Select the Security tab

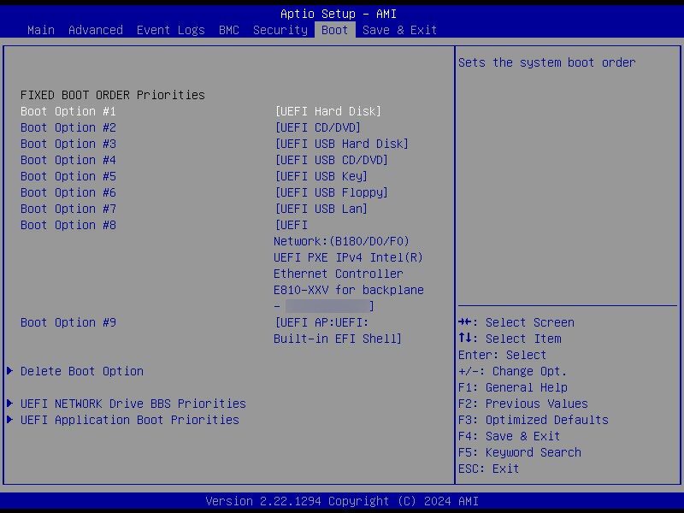pyautogui.click(x=280, y=30)
